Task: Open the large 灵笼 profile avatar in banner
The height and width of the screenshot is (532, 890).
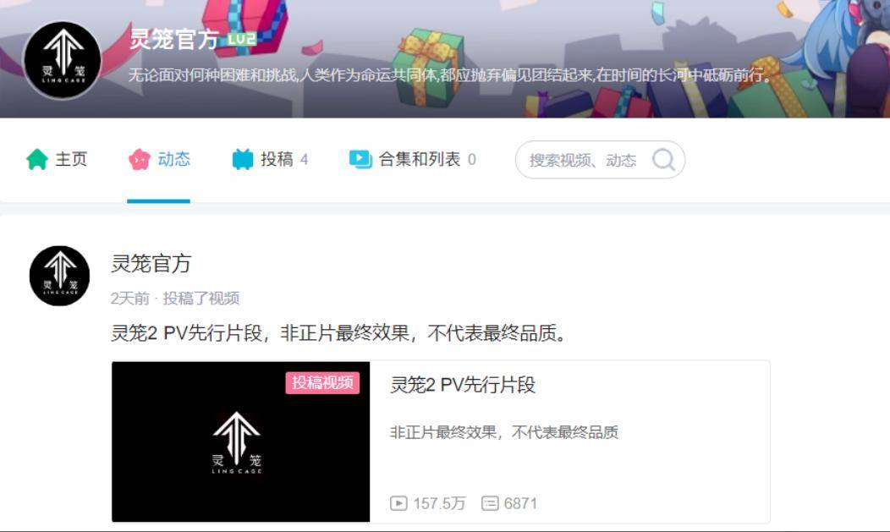Action: pos(62,61)
